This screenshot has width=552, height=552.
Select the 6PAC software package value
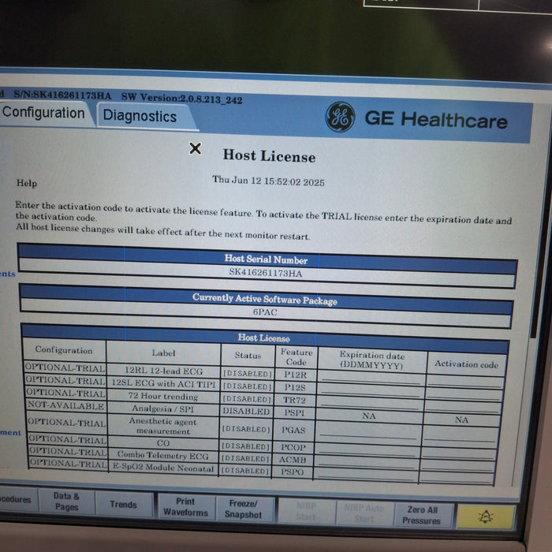coord(265,312)
